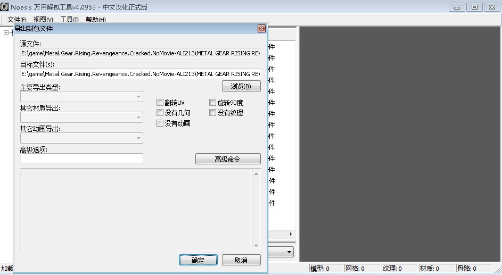
Task: Click the 纹理: 0 status entry
Action: click(x=398, y=269)
